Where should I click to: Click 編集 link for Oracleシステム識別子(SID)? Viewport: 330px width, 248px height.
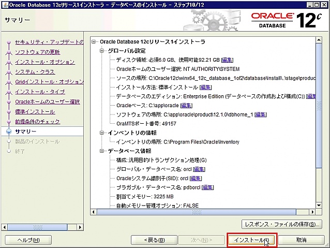196,179
